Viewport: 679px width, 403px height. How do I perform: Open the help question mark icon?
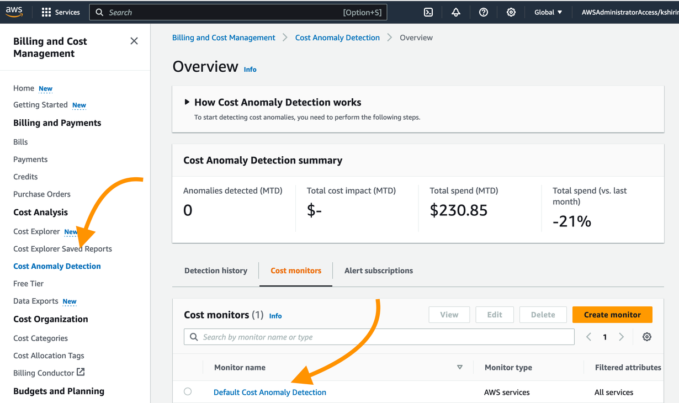coord(484,12)
